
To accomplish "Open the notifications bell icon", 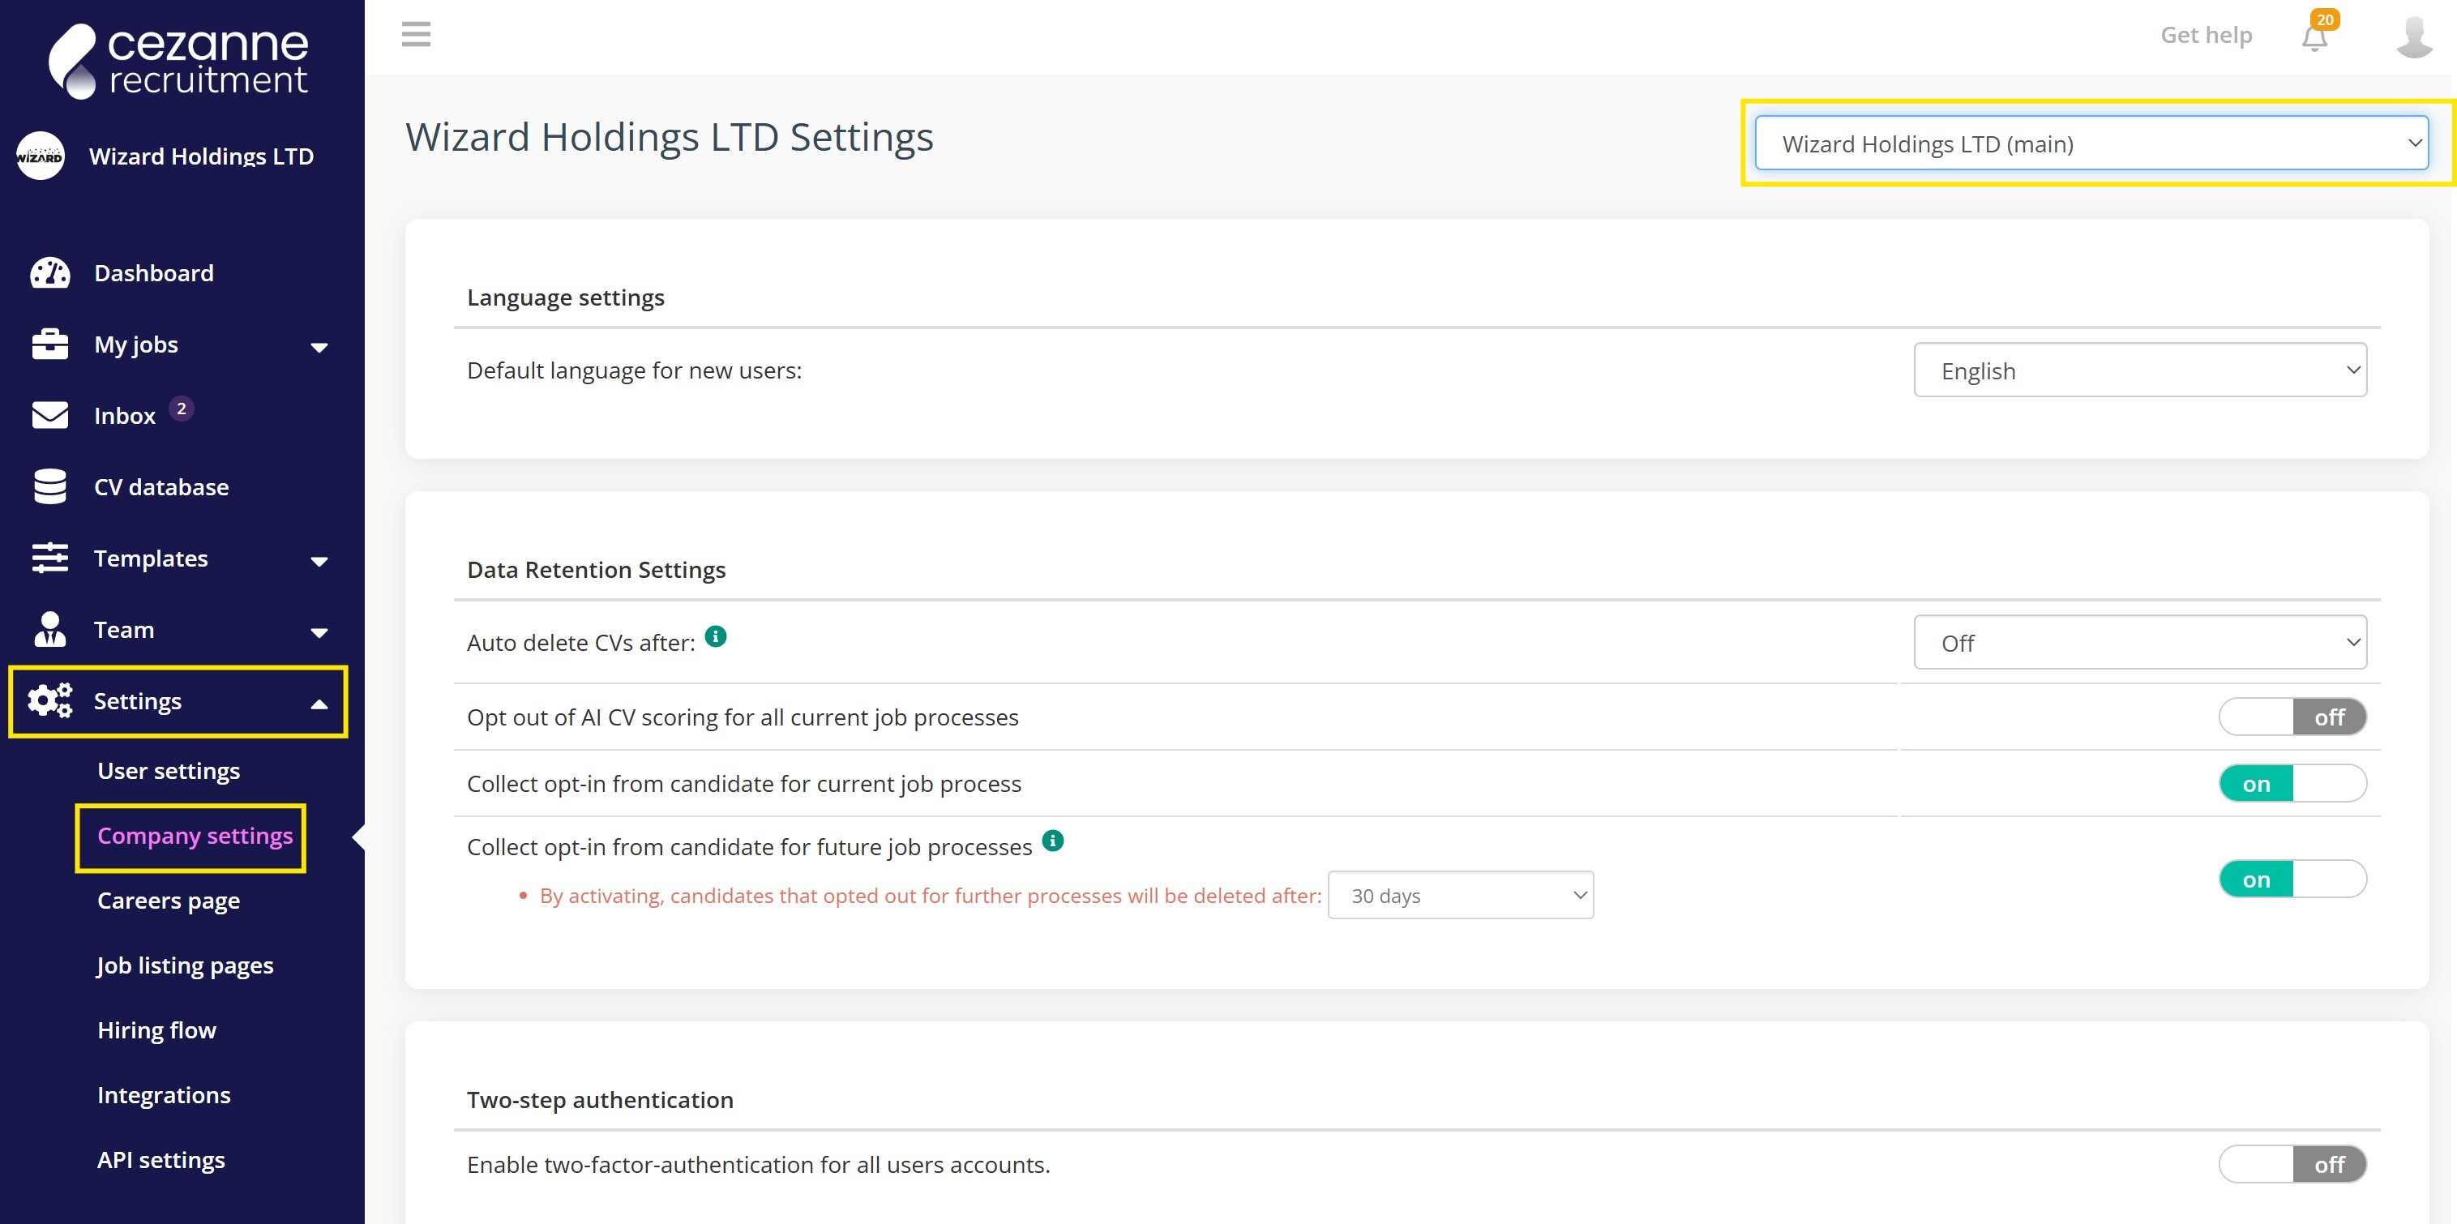I will coord(2314,37).
